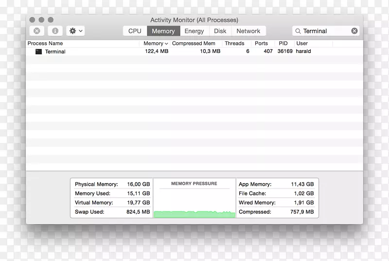389x261 pixels.
Task: Click the Terminal app icon in row
Action: pos(38,52)
